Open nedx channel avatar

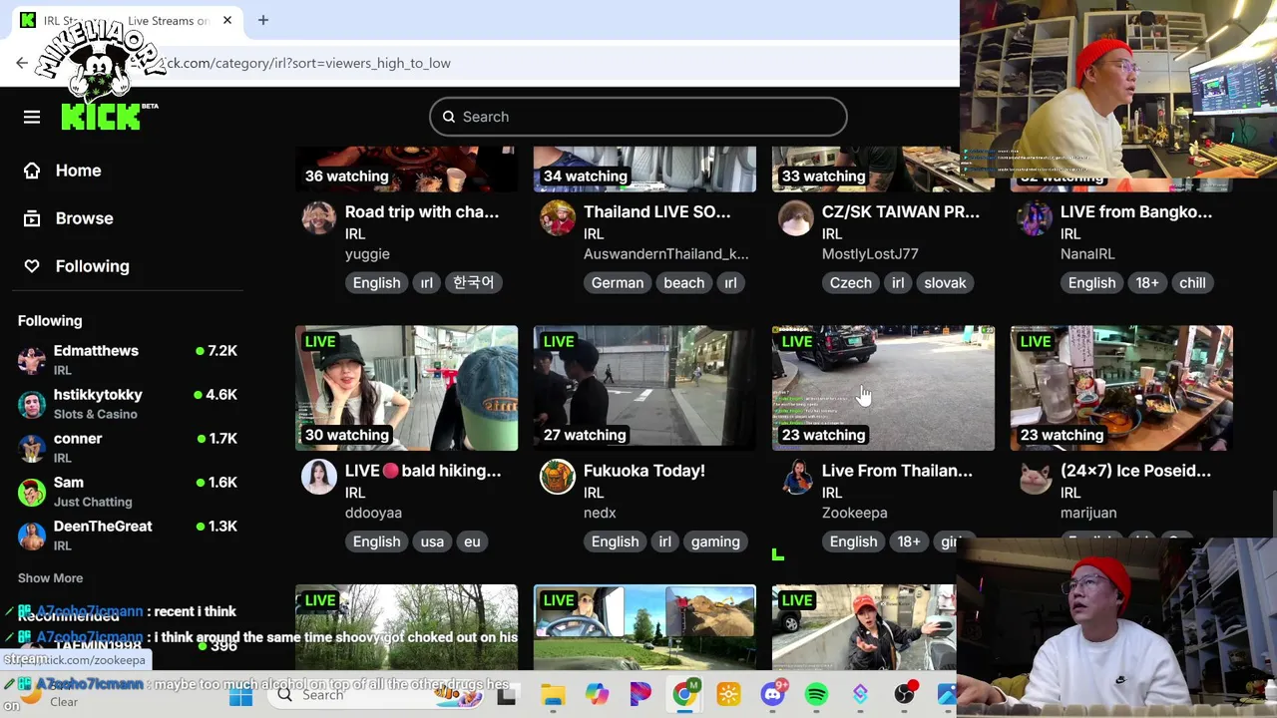click(558, 477)
